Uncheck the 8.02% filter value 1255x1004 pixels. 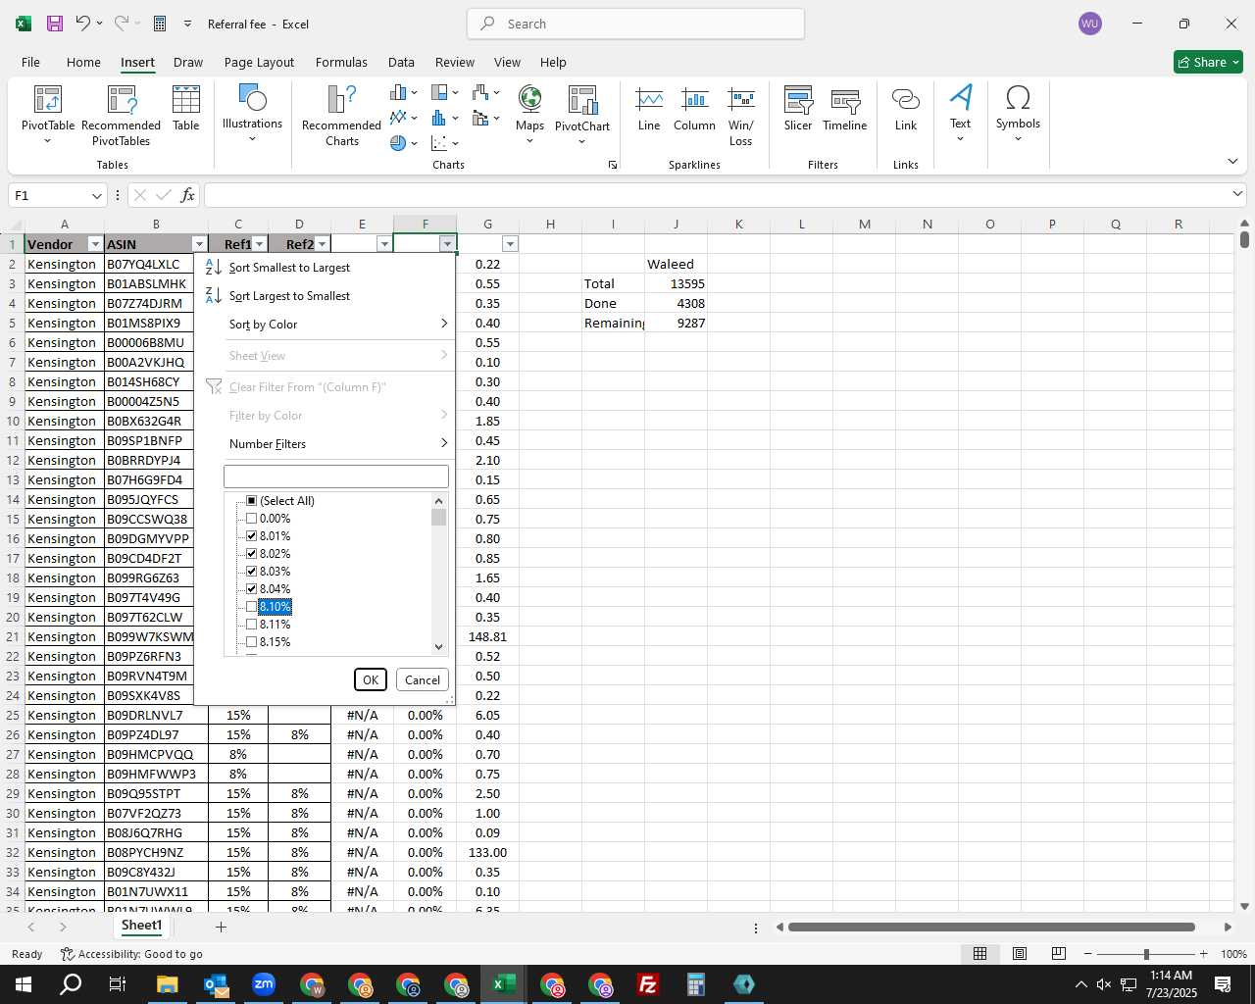pos(252,554)
